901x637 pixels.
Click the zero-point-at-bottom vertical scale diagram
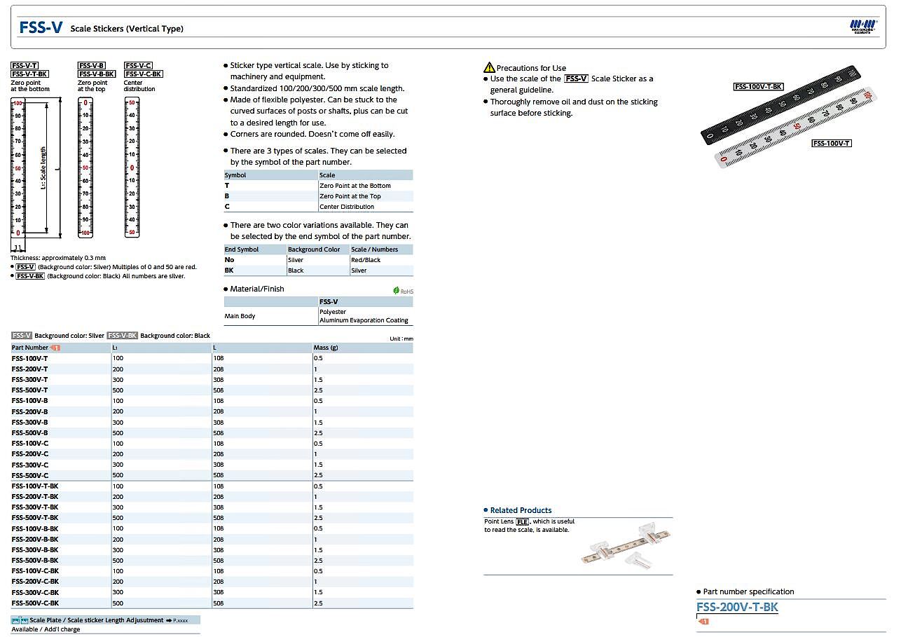[x=19, y=167]
